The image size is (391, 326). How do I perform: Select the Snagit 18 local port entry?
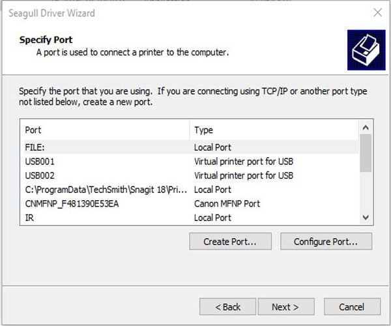click(x=106, y=190)
